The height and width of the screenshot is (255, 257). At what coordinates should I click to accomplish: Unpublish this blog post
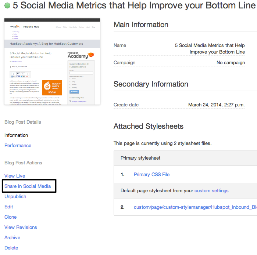[15, 196]
